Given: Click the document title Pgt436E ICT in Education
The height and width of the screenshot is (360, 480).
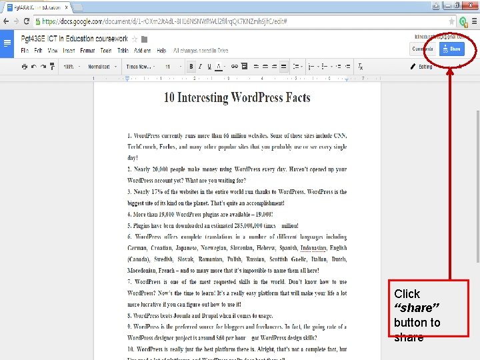Looking at the screenshot, I should [x=75, y=39].
